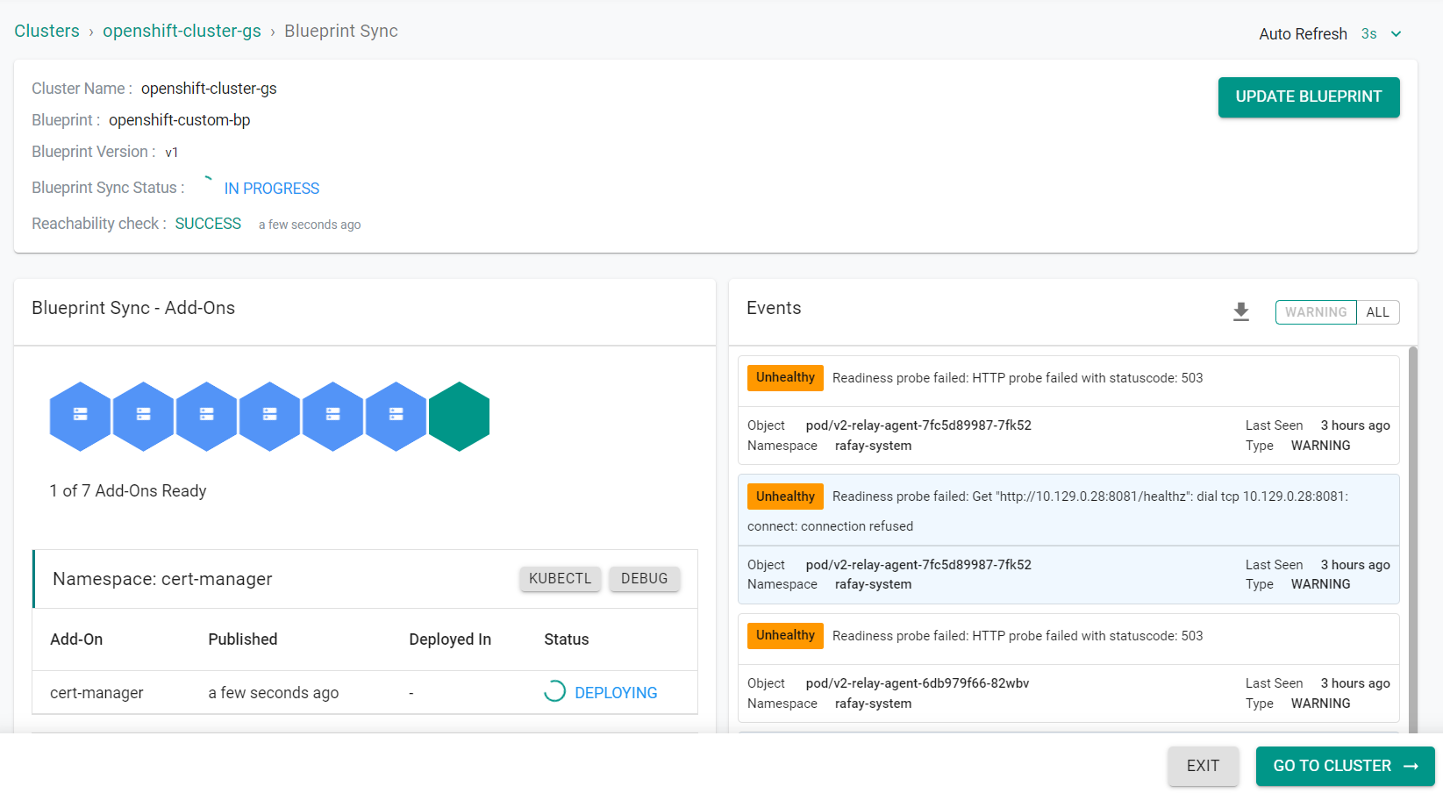The width and height of the screenshot is (1443, 793).
Task: Click the UPDATE BLUEPRINT button
Action: [1309, 97]
